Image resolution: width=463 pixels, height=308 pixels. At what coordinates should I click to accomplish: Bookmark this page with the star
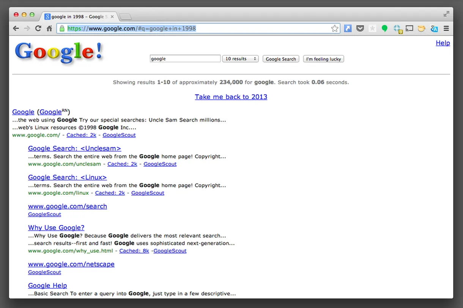[334, 28]
